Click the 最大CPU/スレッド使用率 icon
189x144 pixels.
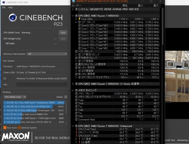(76, 64)
